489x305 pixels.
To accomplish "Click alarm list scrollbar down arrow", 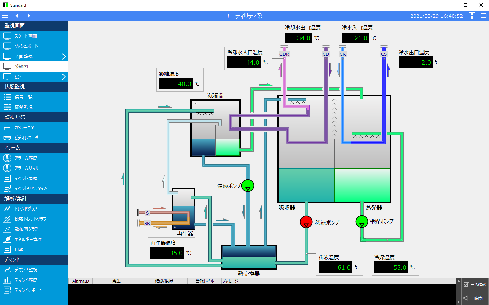I will 458,302.
